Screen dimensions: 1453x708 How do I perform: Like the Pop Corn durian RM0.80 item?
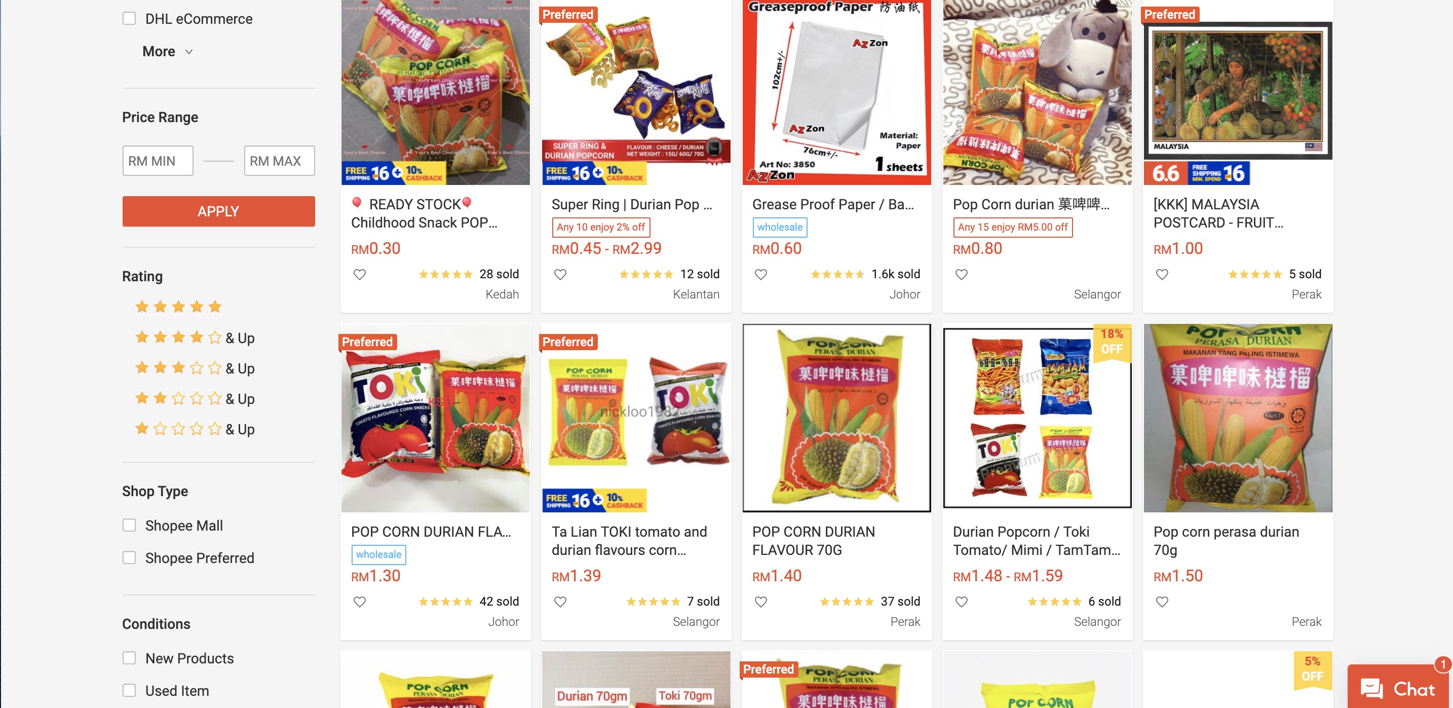click(962, 275)
